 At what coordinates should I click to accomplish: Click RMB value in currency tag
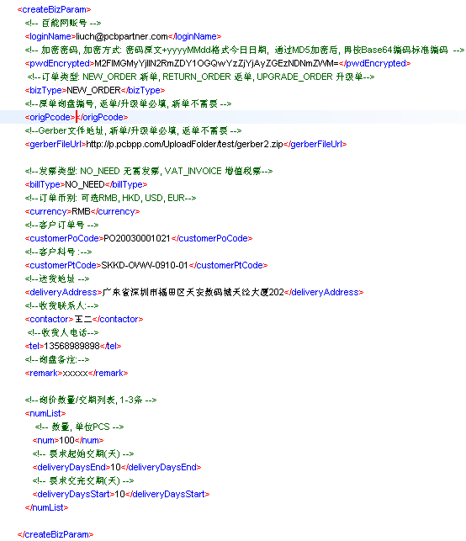pos(81,211)
